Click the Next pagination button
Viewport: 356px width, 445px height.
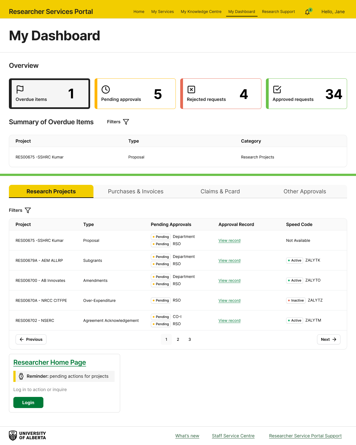coord(329,339)
